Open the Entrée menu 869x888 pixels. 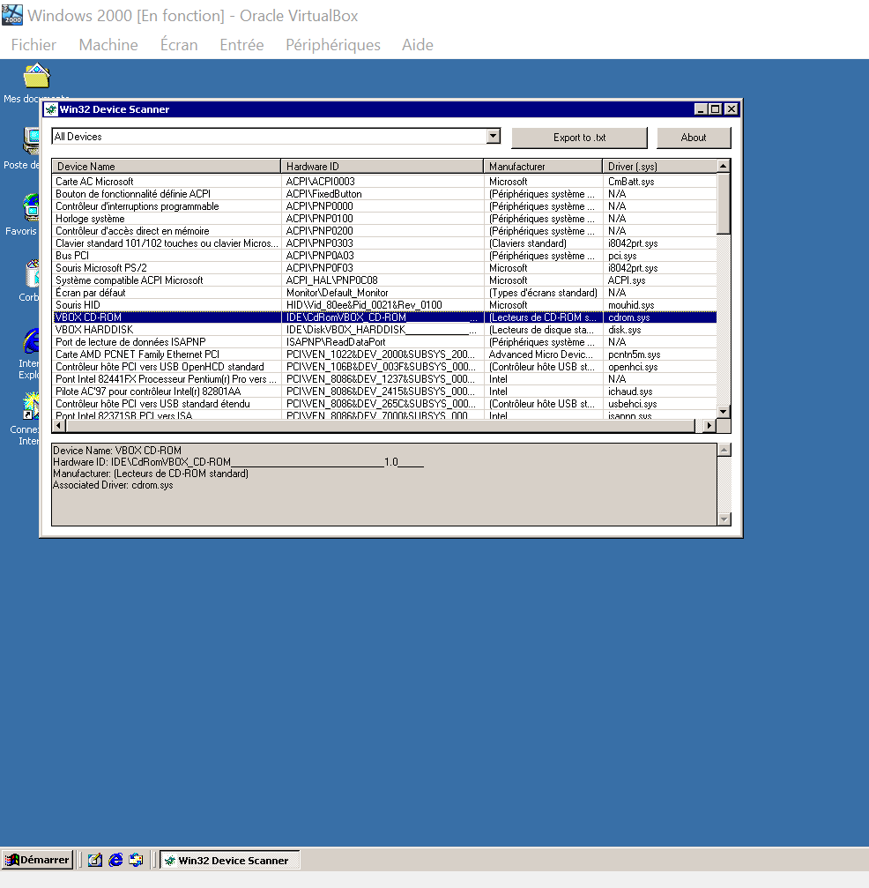pos(241,45)
